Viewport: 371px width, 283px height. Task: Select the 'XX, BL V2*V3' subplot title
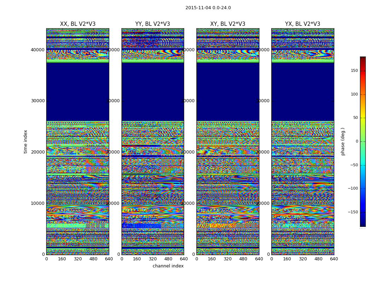[x=78, y=24]
